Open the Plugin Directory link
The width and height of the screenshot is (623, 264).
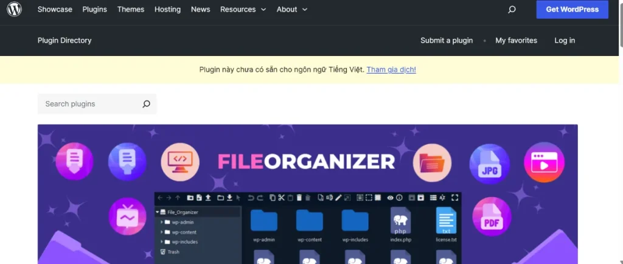pyautogui.click(x=64, y=41)
